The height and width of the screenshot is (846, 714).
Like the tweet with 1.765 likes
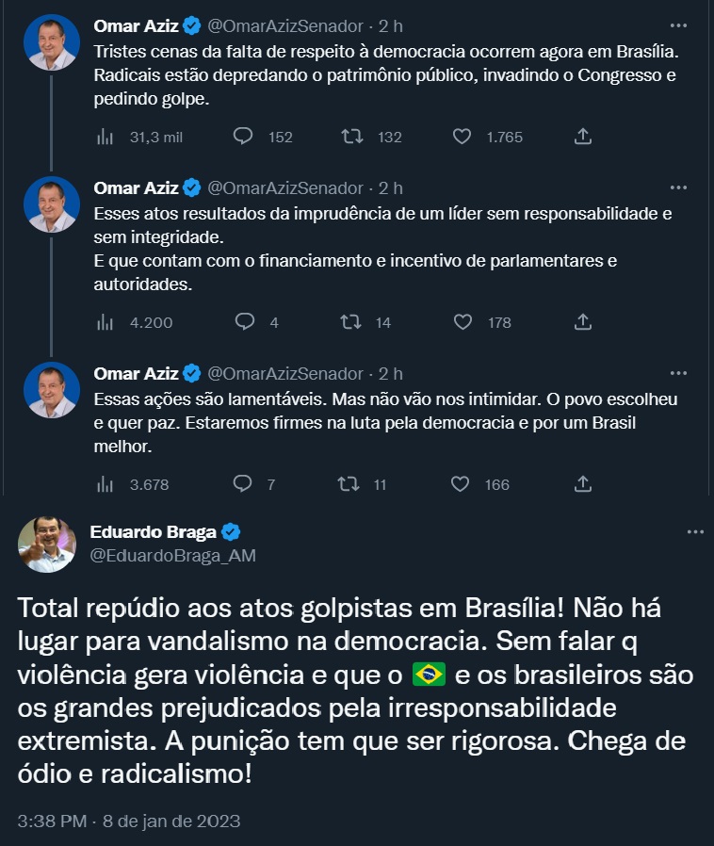pos(462,137)
